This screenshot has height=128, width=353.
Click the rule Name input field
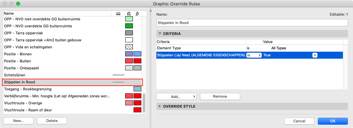click(x=252, y=23)
